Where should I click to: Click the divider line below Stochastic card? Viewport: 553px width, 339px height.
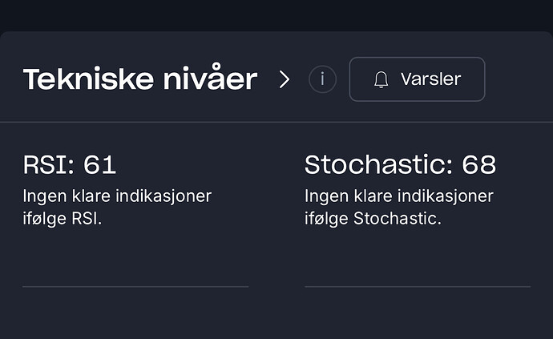pyautogui.click(x=418, y=287)
